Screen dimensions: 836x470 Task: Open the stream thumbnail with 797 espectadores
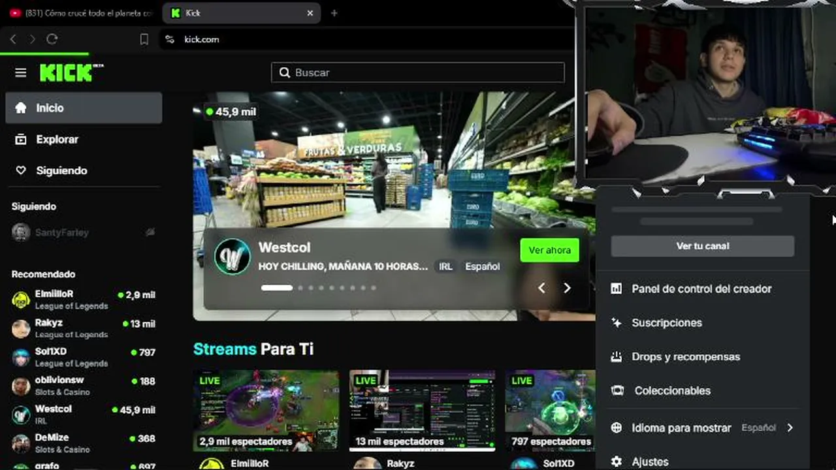(x=550, y=411)
